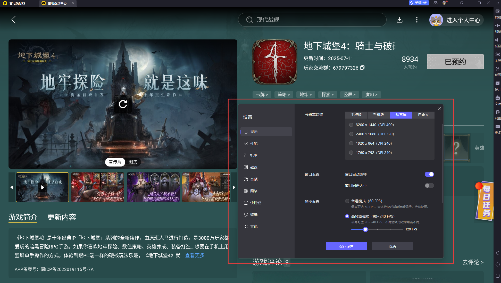Open the keyboard mapping (按键) sidebar tool
The width and height of the screenshot is (501, 283).
pyautogui.click(x=497, y=13)
